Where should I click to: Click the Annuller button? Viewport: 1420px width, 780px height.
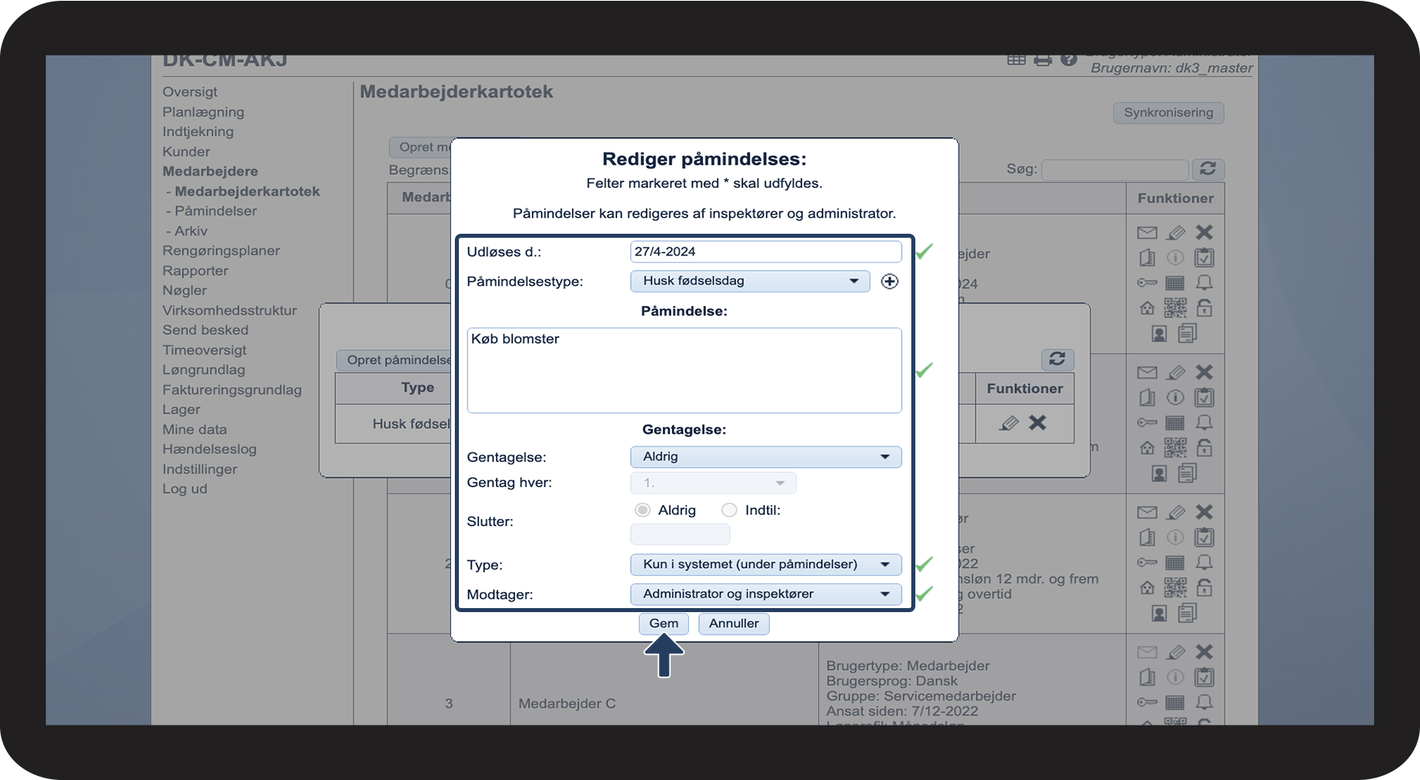[733, 623]
